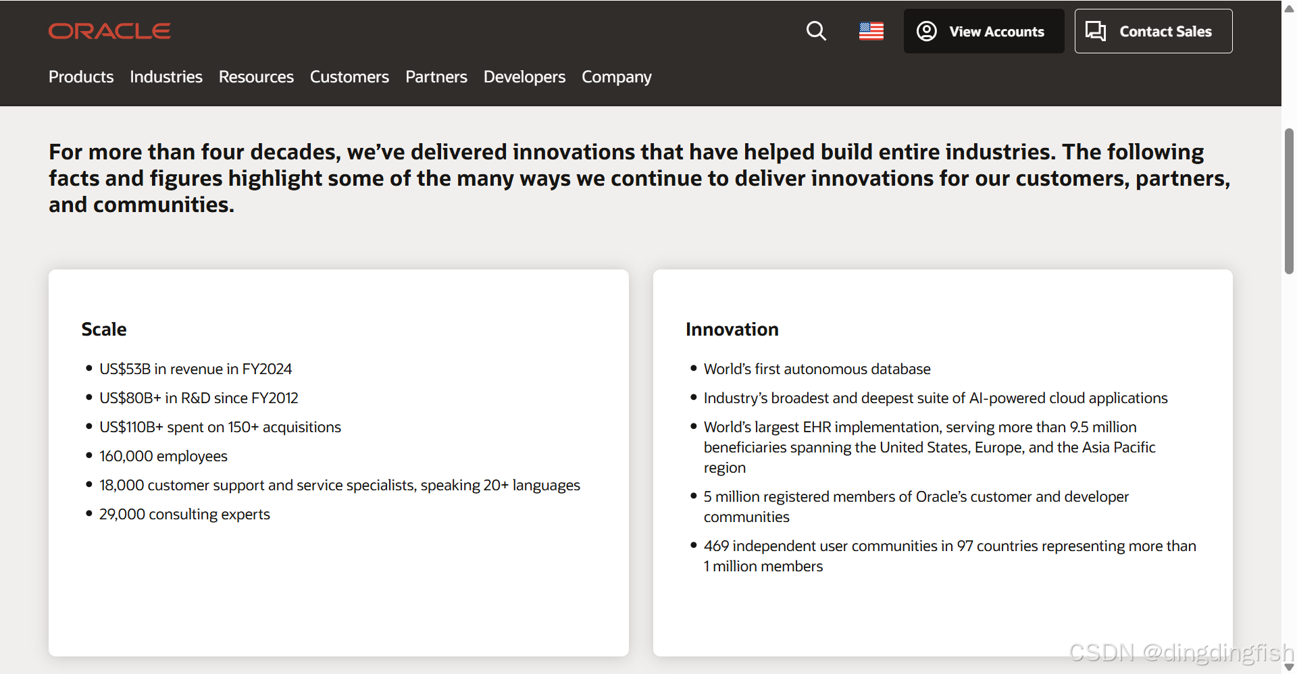Click '18,000 customer support and service specialists' line
This screenshot has height=674, width=1297.
point(340,486)
